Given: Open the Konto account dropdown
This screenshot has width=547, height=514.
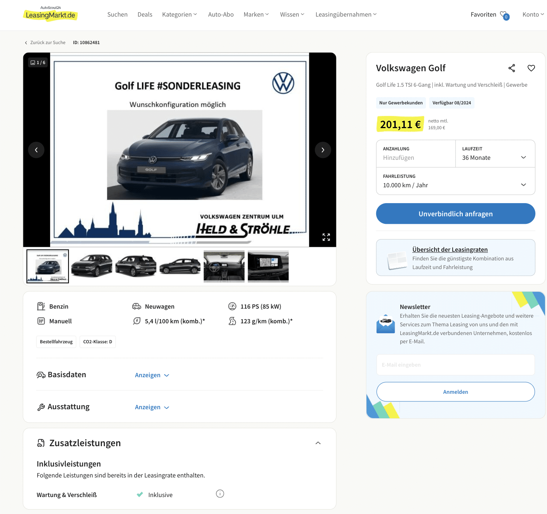Looking at the screenshot, I should pos(533,15).
